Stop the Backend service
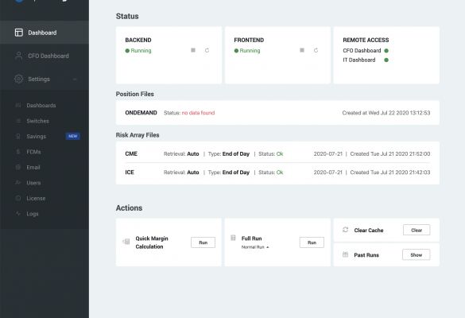Image resolution: width=465 pixels, height=318 pixels. click(193, 50)
